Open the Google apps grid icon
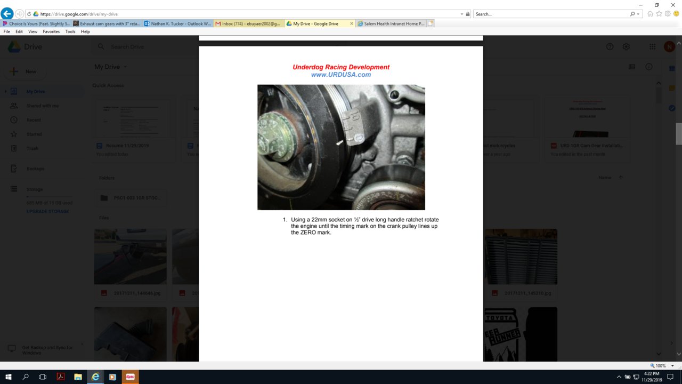The height and width of the screenshot is (384, 682). [652, 47]
